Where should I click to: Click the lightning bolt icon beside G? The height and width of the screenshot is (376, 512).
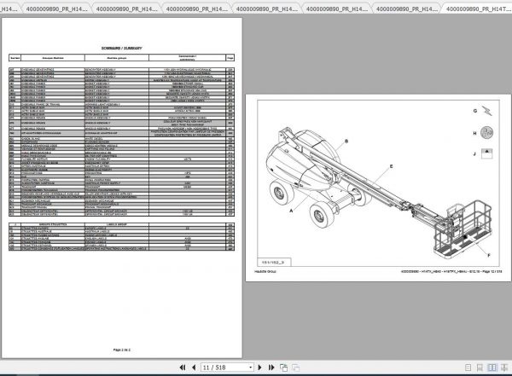pos(486,111)
